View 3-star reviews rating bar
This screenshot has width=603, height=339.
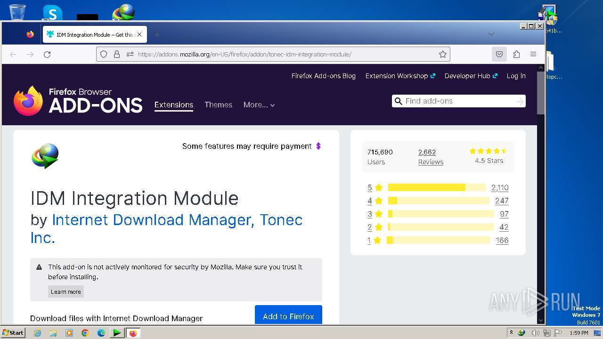(441, 214)
